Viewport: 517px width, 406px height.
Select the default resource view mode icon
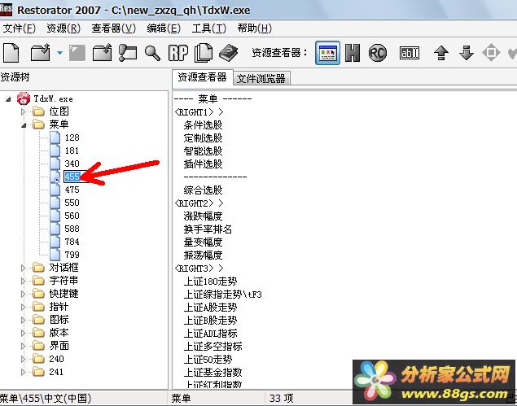(x=328, y=53)
